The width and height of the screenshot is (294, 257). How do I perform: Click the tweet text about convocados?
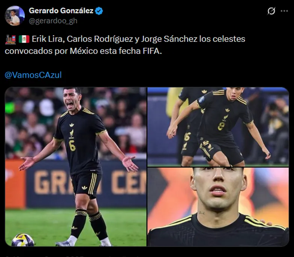coord(125,45)
